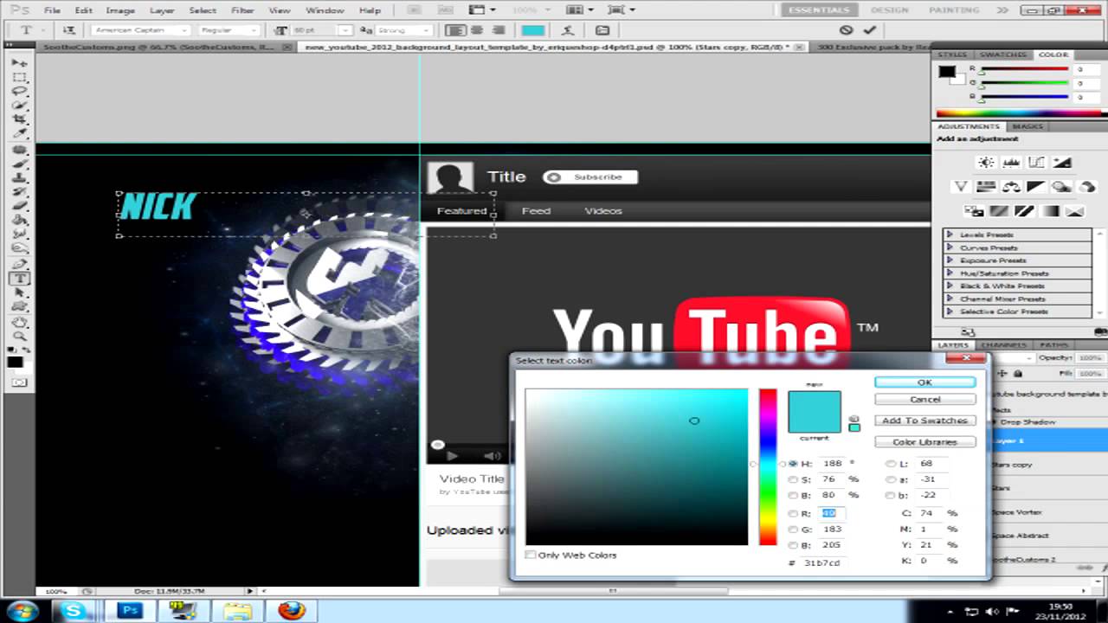Add a Threshold adjustment
Viewport: 1108px width, 623px height.
[x=1025, y=210]
